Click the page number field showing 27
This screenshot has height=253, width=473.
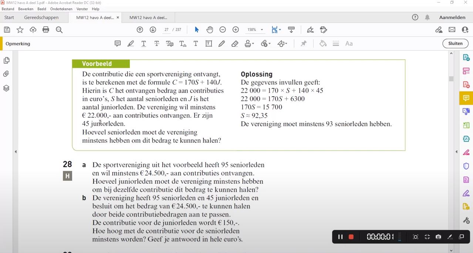pyautogui.click(x=166, y=30)
